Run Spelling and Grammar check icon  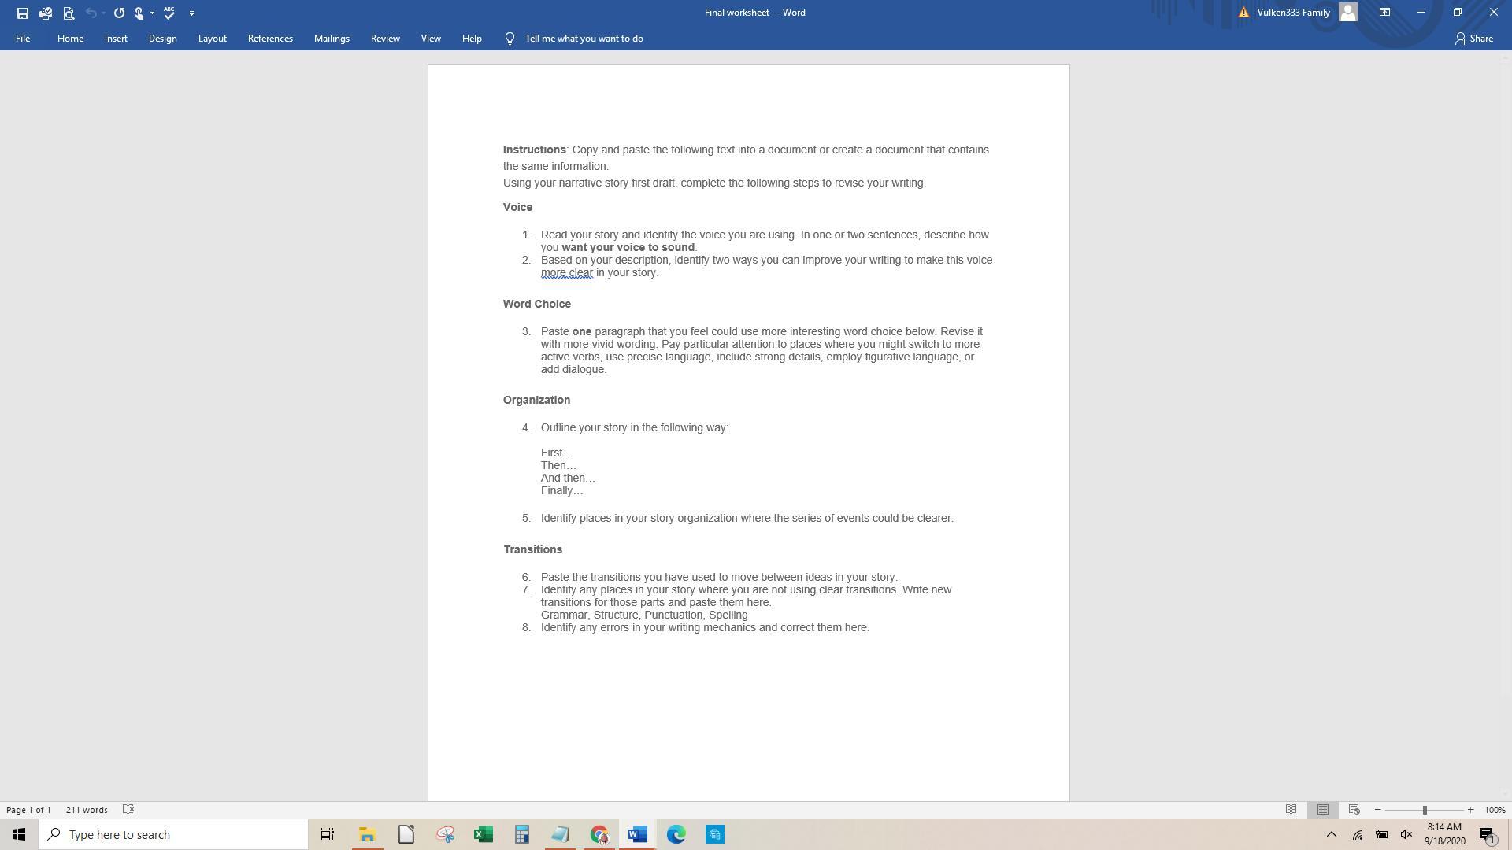tap(169, 13)
